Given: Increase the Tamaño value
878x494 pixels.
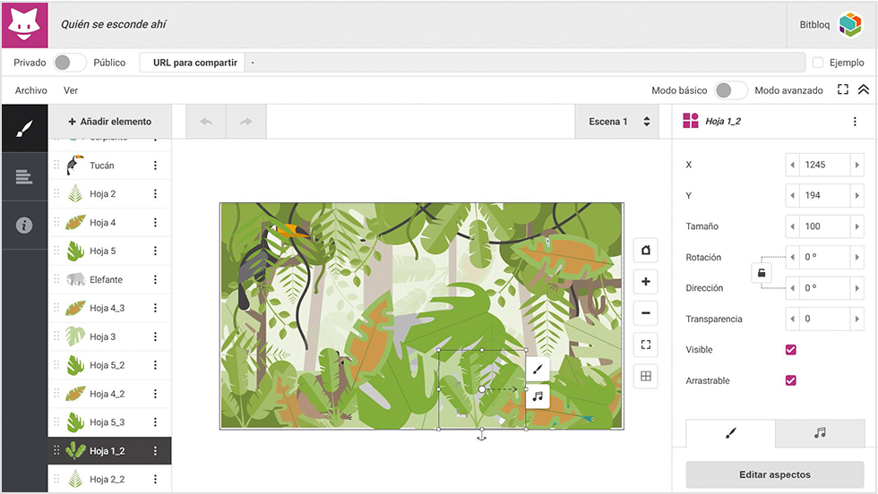Looking at the screenshot, I should [x=856, y=226].
